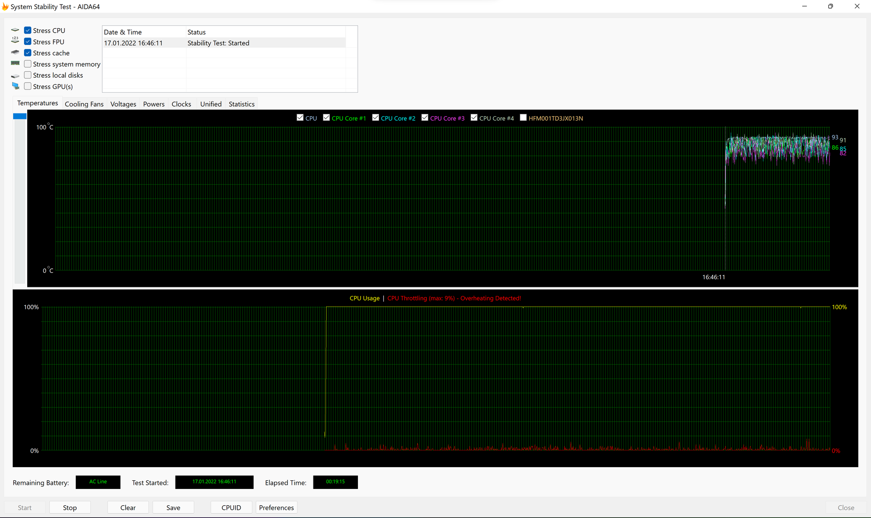Select the Unified tab
Screen dimensions: 871x518
210,104
